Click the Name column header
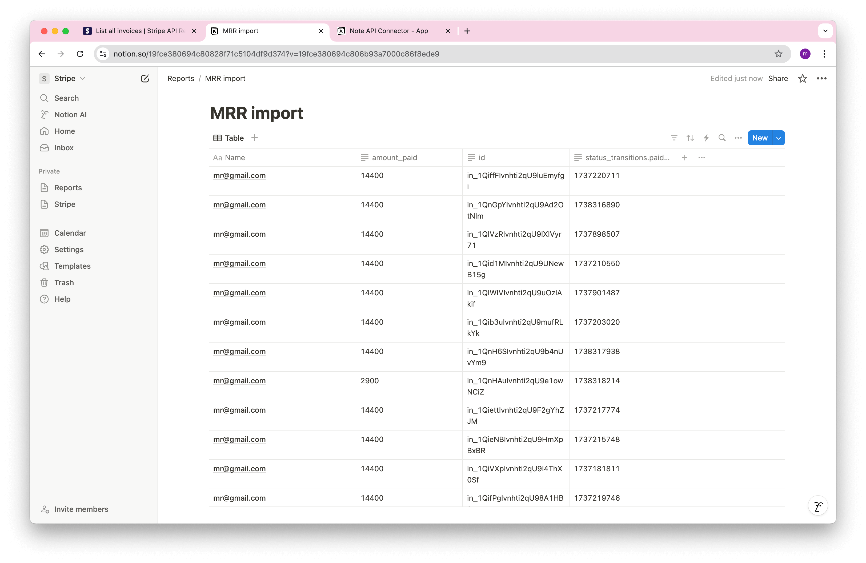The image size is (866, 563). tap(282, 158)
